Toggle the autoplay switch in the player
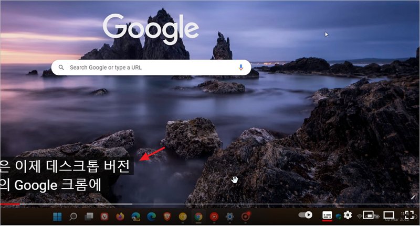This screenshot has height=226, width=420. tap(305, 215)
